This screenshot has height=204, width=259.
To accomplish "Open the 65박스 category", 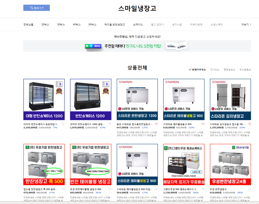I will pyautogui.click(x=92, y=25).
